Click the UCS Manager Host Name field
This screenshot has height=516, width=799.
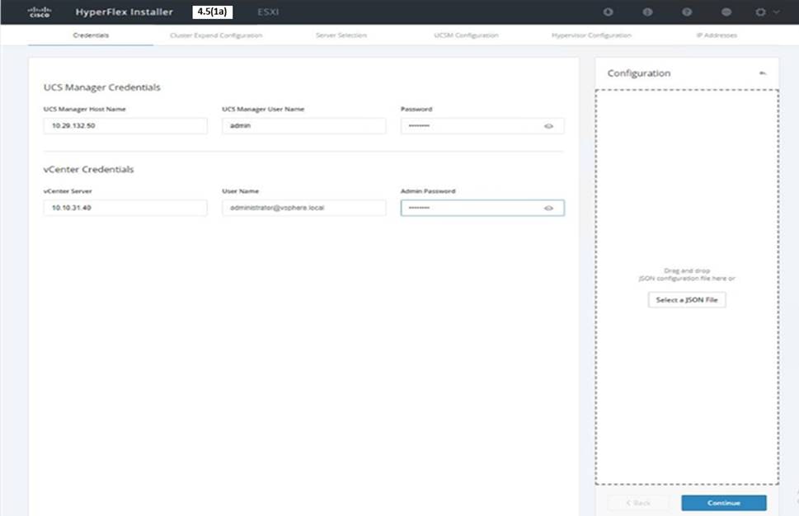(x=125, y=126)
